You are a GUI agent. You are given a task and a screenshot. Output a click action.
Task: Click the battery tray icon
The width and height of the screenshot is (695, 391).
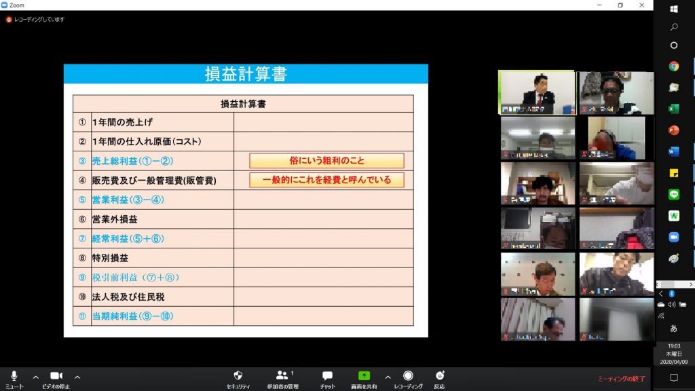pyautogui.click(x=683, y=305)
